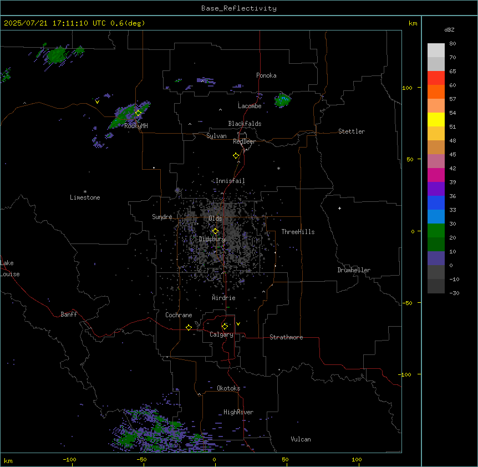Pick the blue 33-36 dBZ swatch
478x467 pixels.
tap(436, 202)
